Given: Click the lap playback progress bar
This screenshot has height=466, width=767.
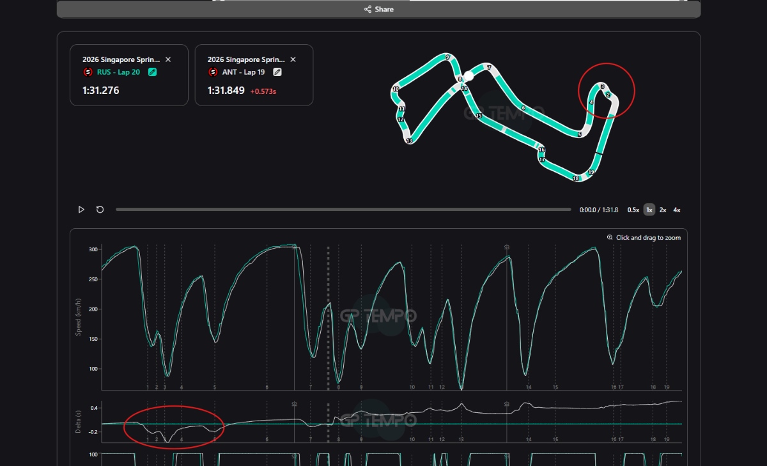Looking at the screenshot, I should pyautogui.click(x=343, y=210).
